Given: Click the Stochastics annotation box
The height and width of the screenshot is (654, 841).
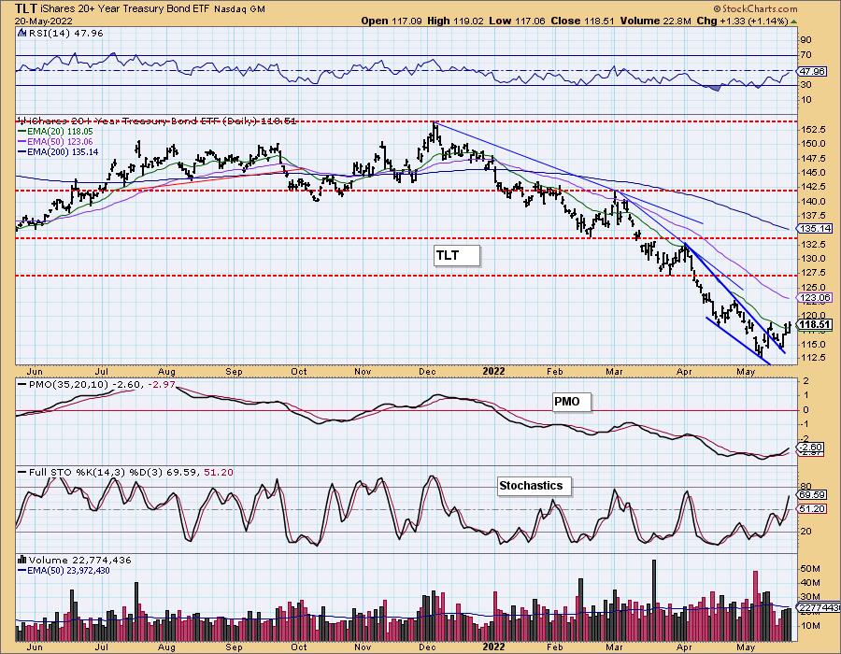Looking at the screenshot, I should tap(535, 486).
